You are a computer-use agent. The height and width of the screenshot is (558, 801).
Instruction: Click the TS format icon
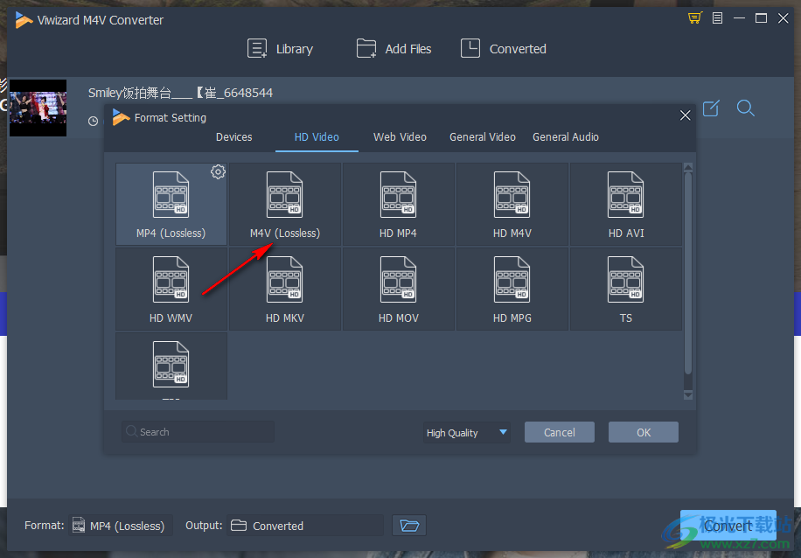(625, 280)
